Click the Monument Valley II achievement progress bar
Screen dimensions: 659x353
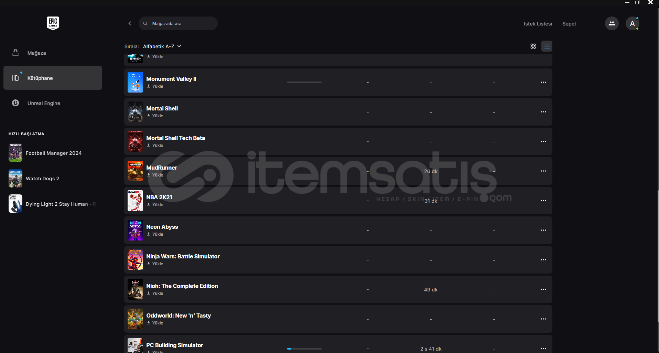pyautogui.click(x=304, y=82)
